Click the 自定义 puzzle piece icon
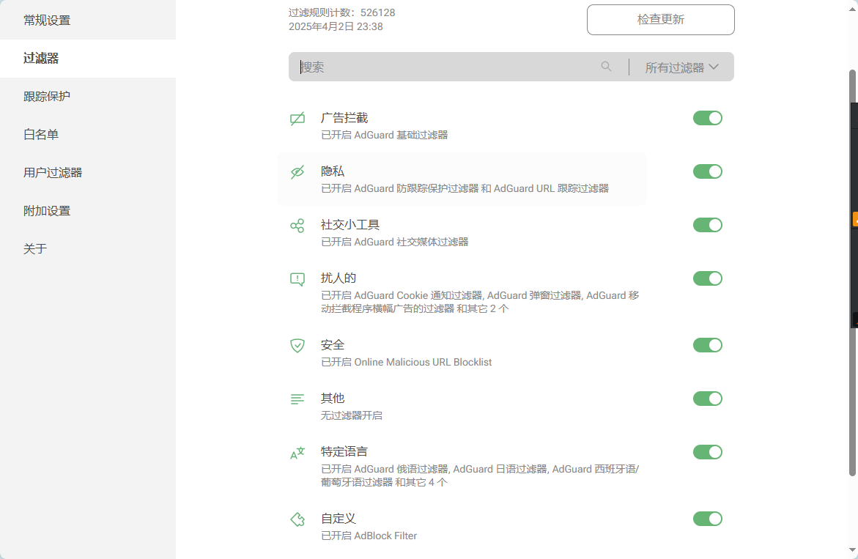 pyautogui.click(x=297, y=519)
